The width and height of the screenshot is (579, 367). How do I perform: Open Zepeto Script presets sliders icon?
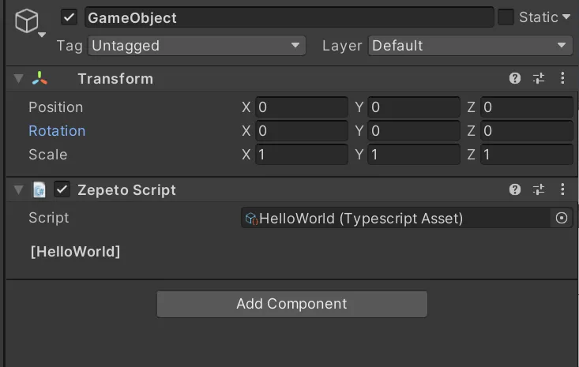pos(539,189)
